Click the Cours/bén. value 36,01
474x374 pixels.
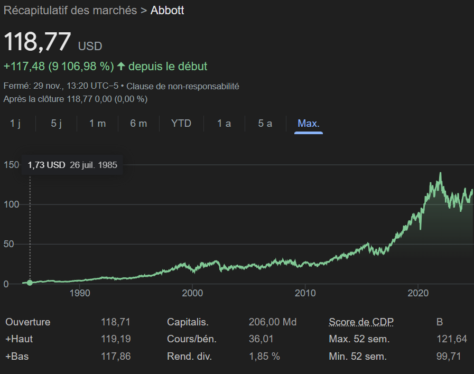click(261, 339)
